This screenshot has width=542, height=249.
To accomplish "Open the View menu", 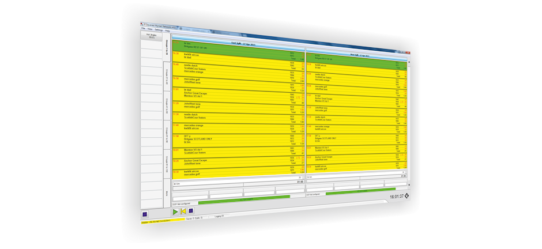I will coord(149,29).
